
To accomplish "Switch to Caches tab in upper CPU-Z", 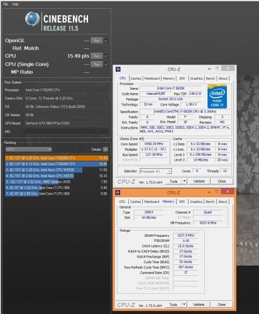I will 136,78.
